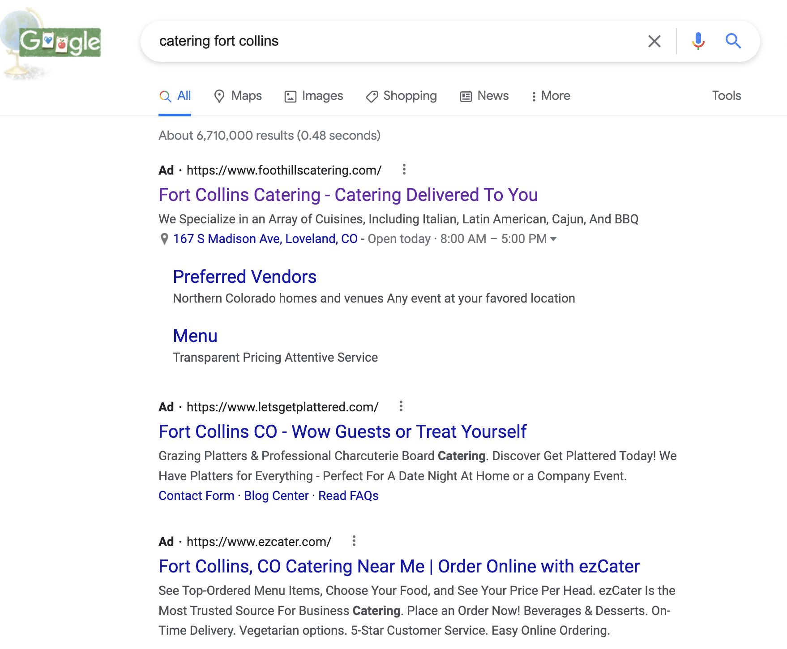
Task: Open the three-dot menu beside foothillscatering.com ad
Action: point(404,170)
